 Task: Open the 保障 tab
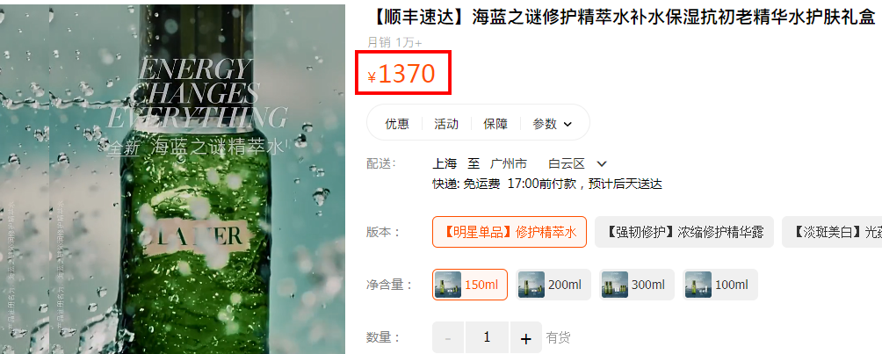(495, 125)
